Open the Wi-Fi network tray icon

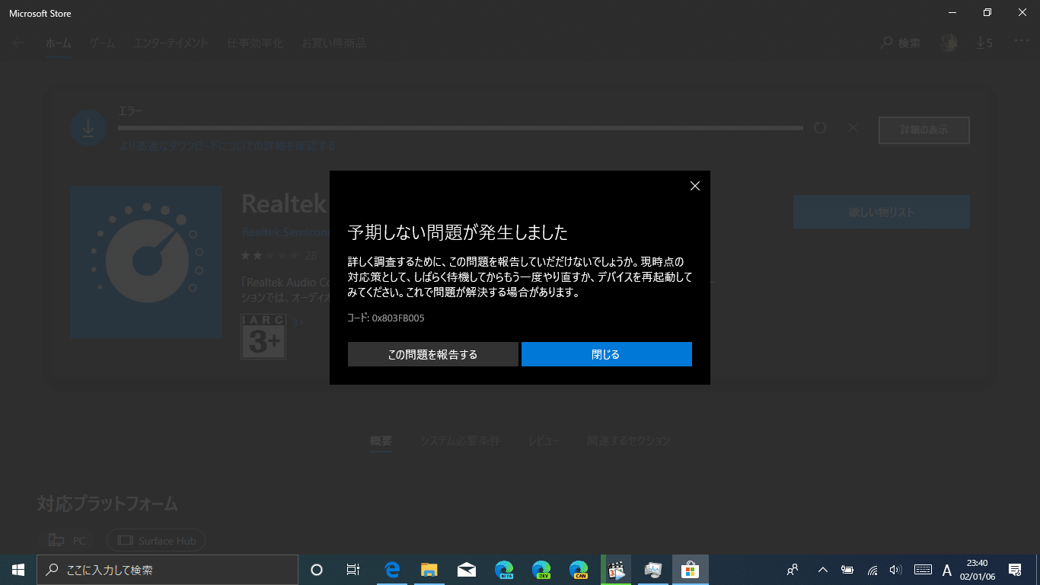click(873, 570)
